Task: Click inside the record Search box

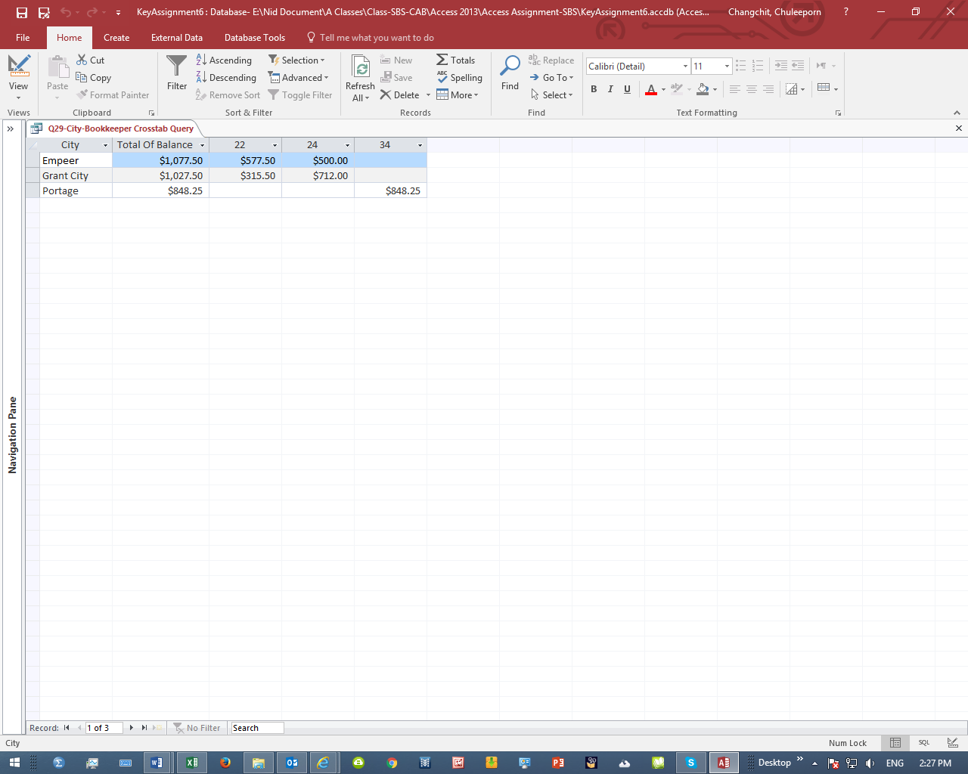Action: coord(256,727)
